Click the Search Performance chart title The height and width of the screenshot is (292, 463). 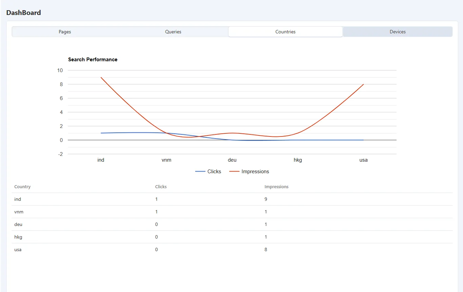(x=93, y=60)
